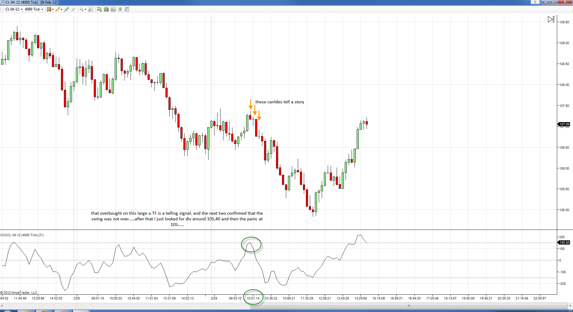The width and height of the screenshot is (573, 312).
Task: Click the 14:29:55 time axis label
Action: 361,298
